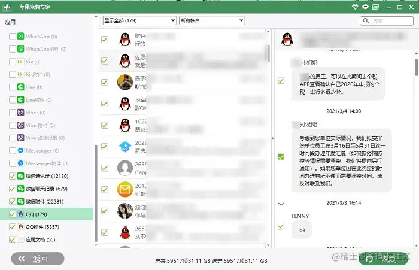This screenshot has height=270, width=419.
Task: Open the 泡泡 conversation row
Action: 183,211
